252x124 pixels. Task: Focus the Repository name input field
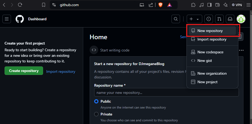click(x=166, y=93)
